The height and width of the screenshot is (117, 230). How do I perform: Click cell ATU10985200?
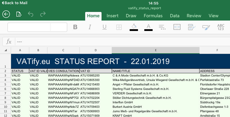click(x=96, y=75)
